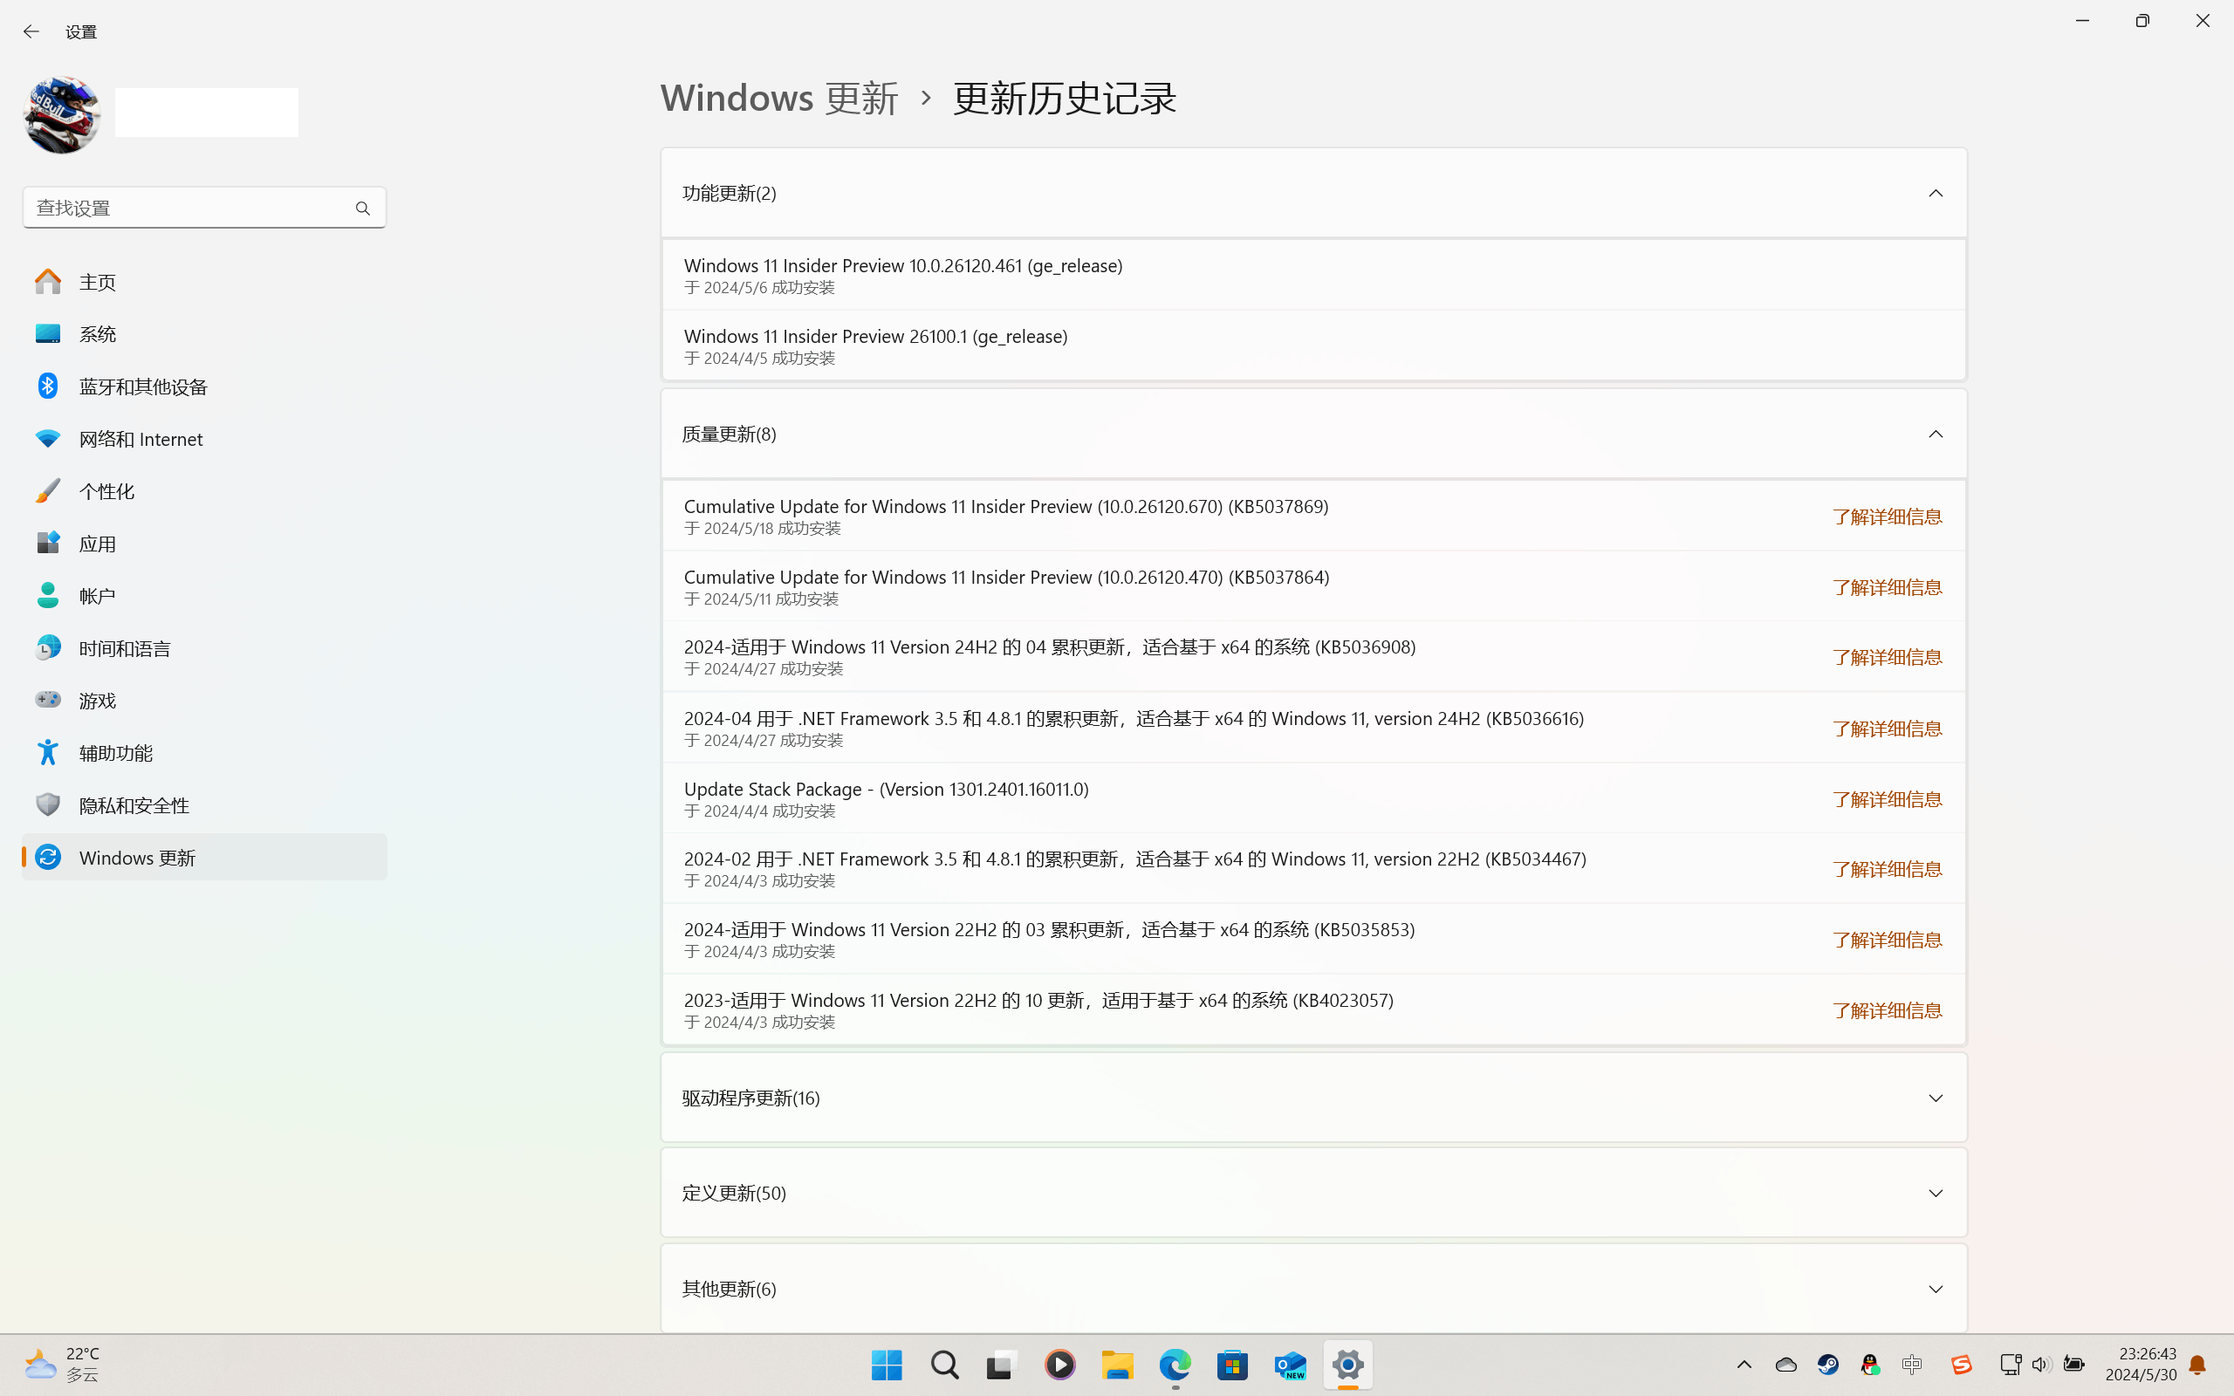The width and height of the screenshot is (2234, 1396).
Task: Open Bluetooth and other devices page
Action: pyautogui.click(x=143, y=386)
